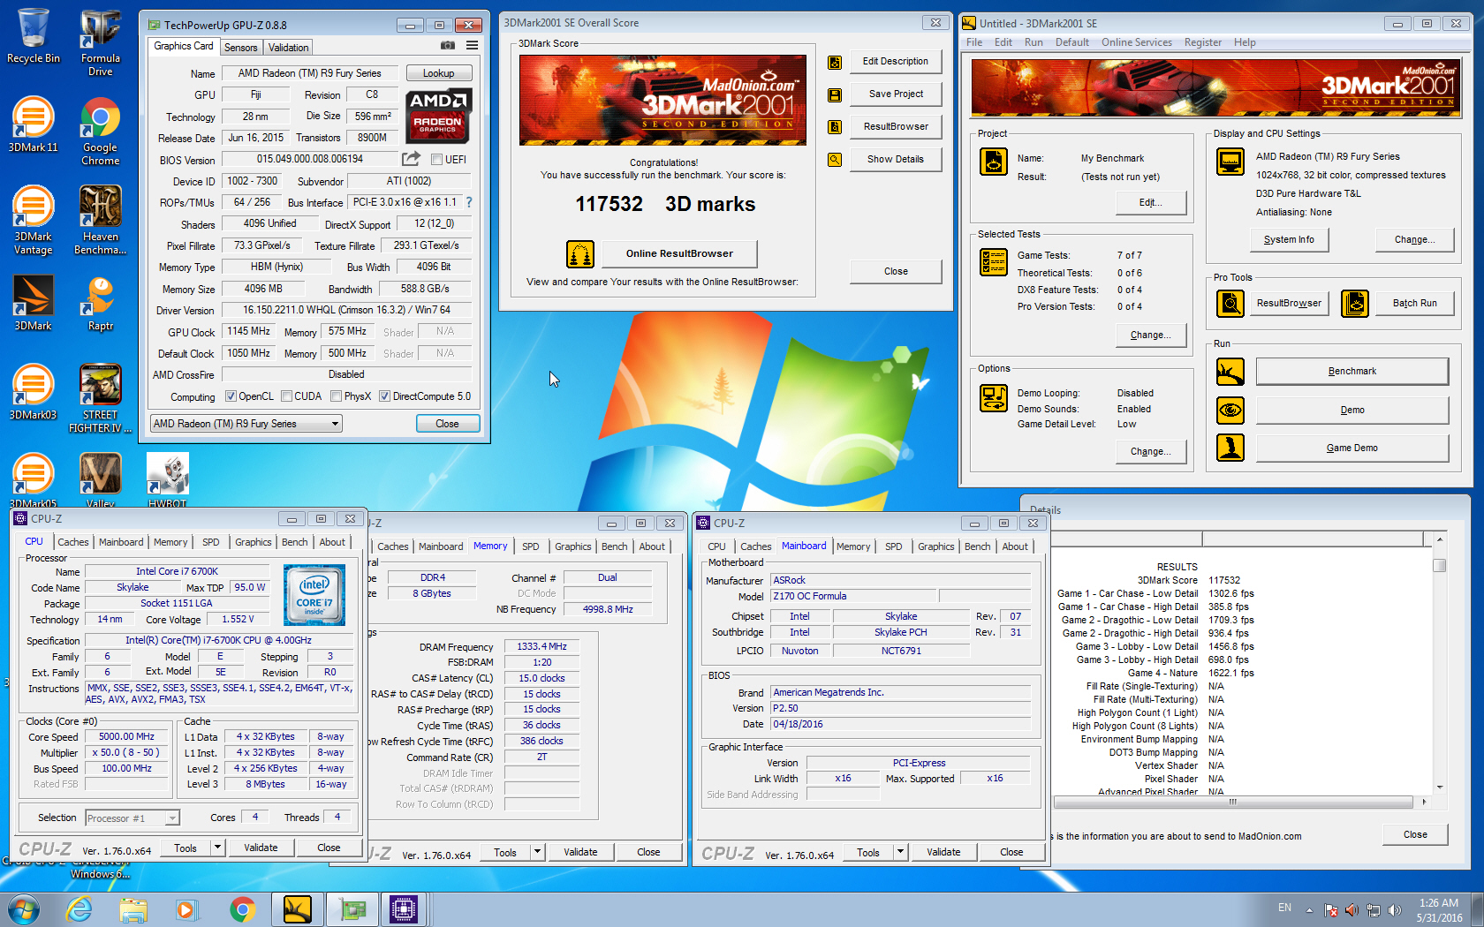The width and height of the screenshot is (1484, 927).
Task: Click System Info button
Action: point(1289,240)
